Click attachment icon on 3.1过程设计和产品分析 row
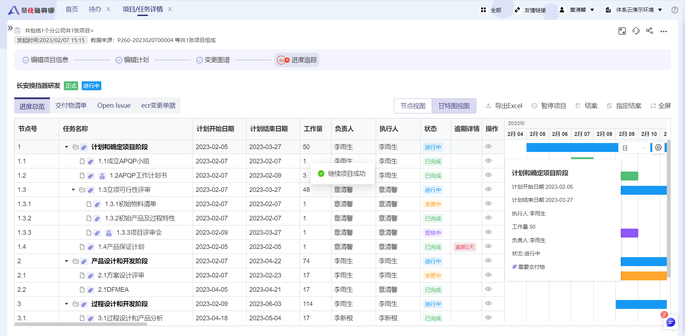 pyautogui.click(x=91, y=319)
